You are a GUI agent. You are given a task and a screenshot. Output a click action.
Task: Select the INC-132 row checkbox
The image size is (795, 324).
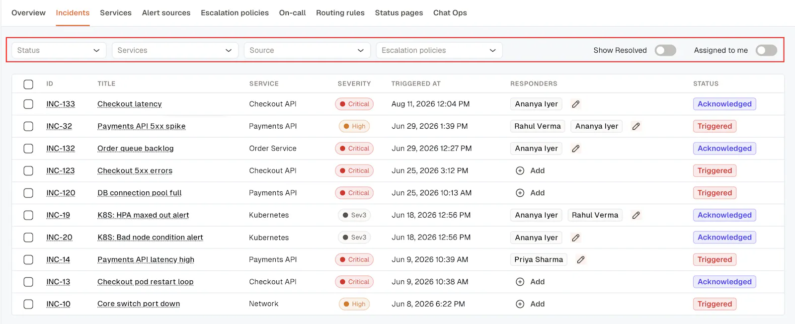pos(28,149)
